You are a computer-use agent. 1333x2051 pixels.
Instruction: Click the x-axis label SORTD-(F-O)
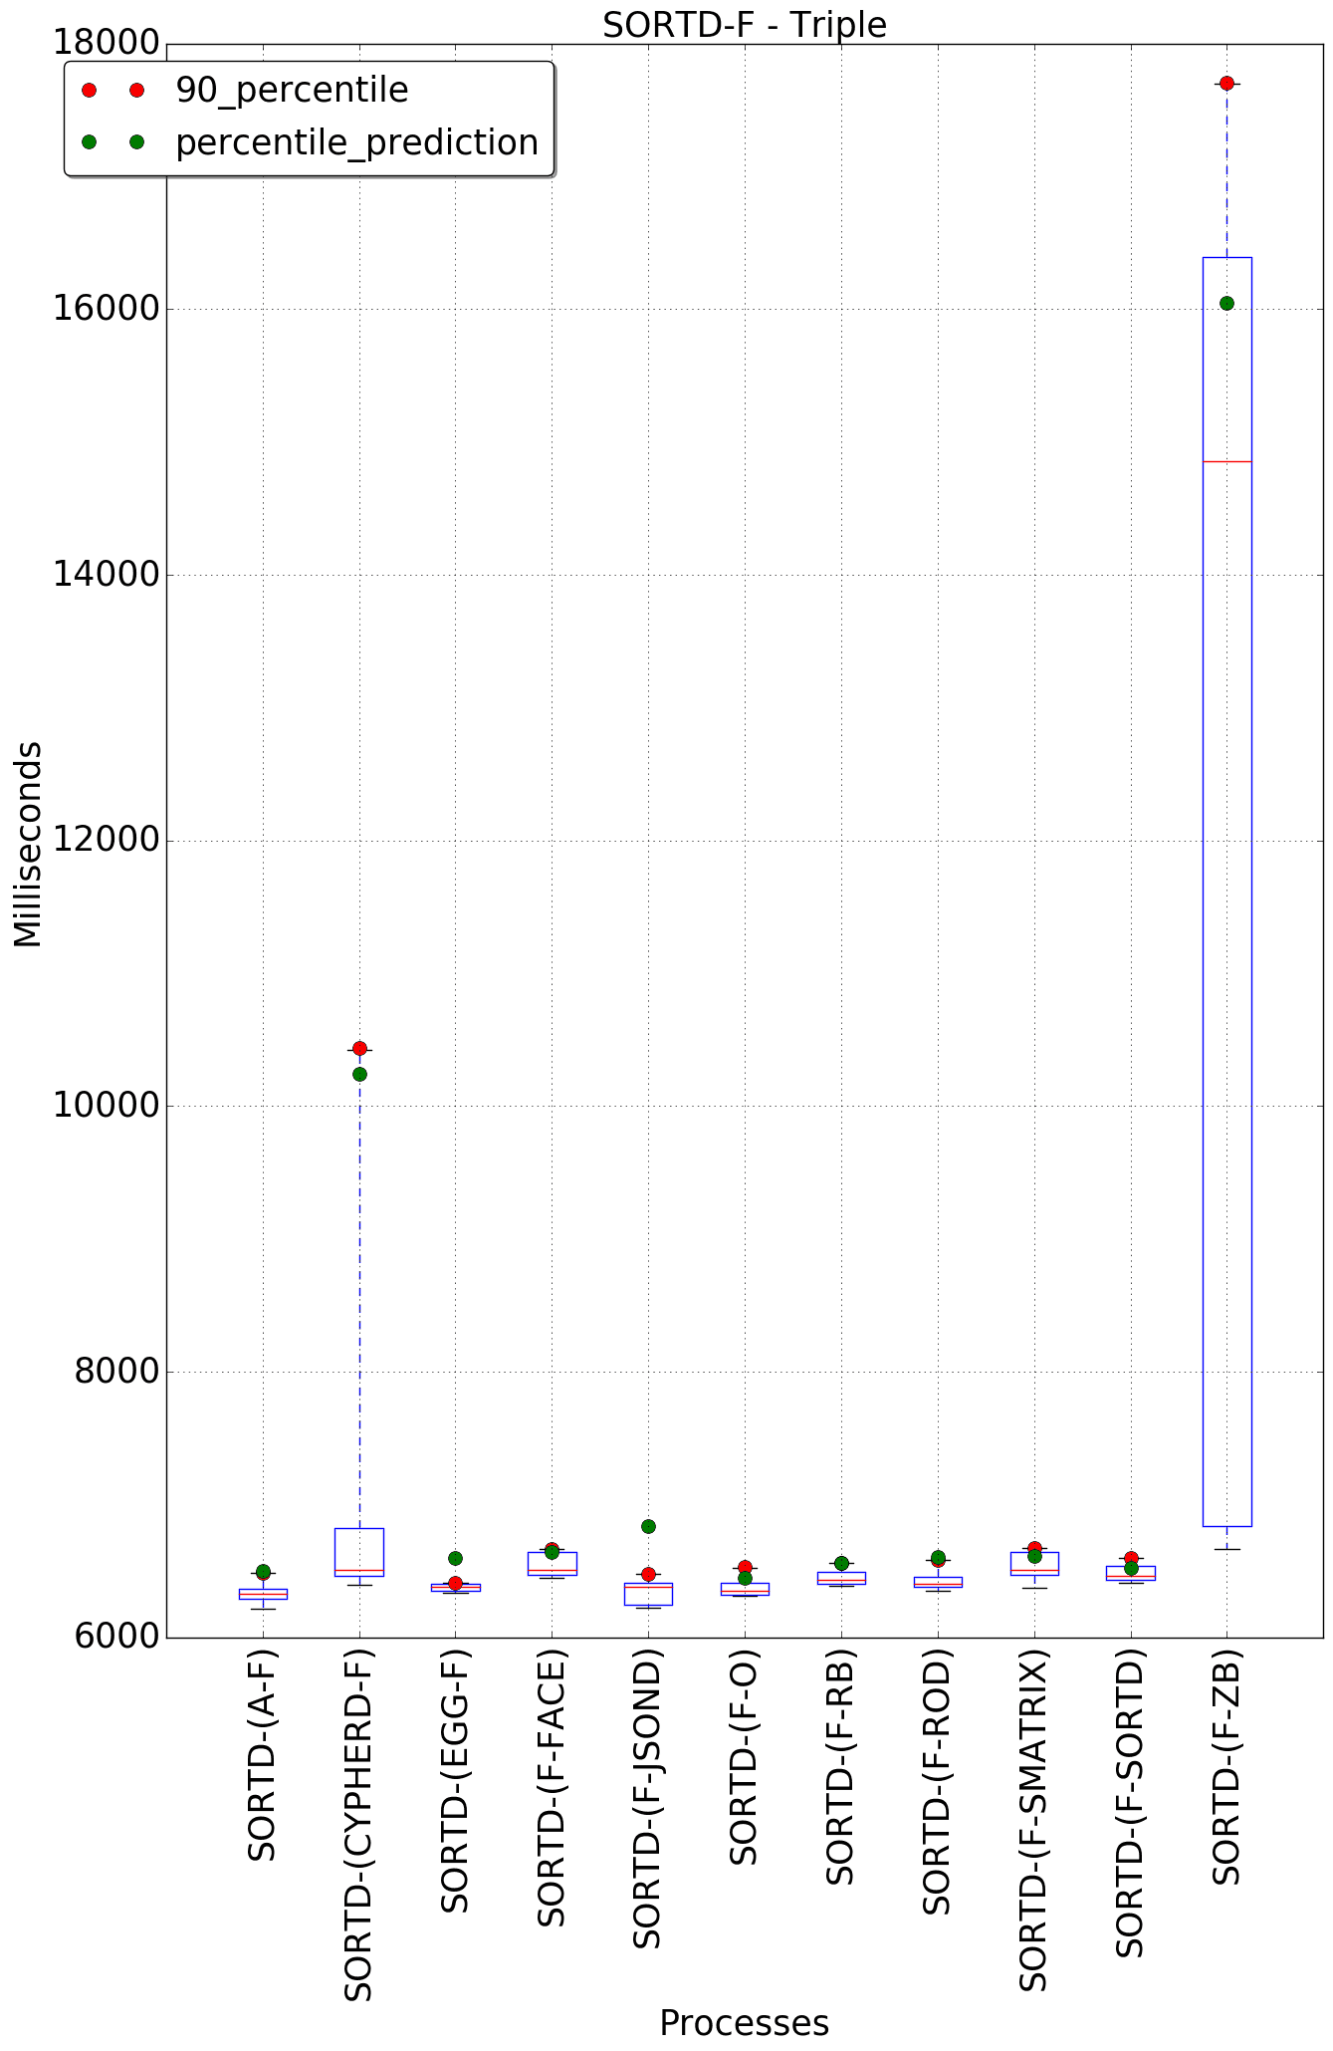click(745, 1756)
